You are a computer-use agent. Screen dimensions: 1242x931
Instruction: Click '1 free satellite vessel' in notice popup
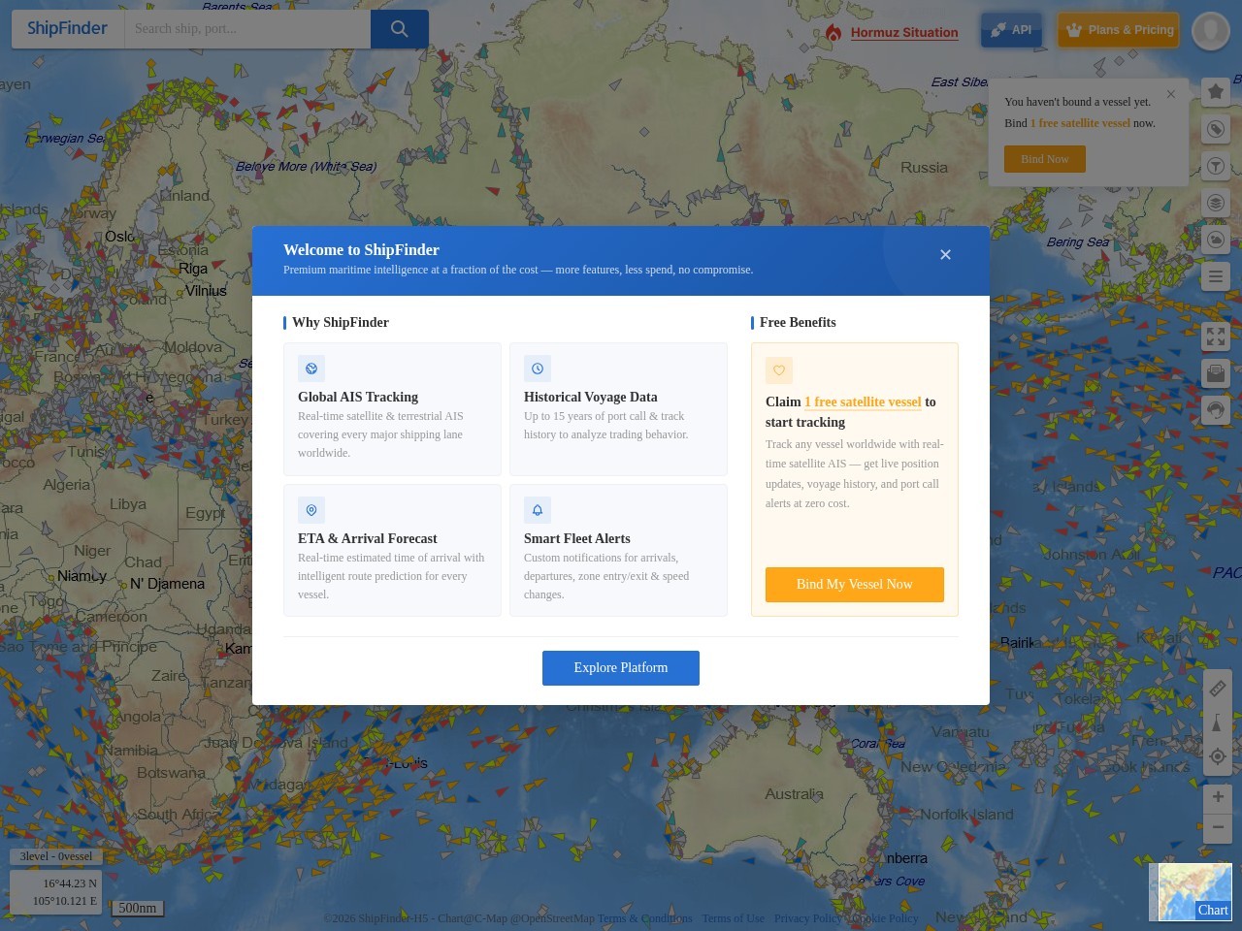coord(1080,123)
